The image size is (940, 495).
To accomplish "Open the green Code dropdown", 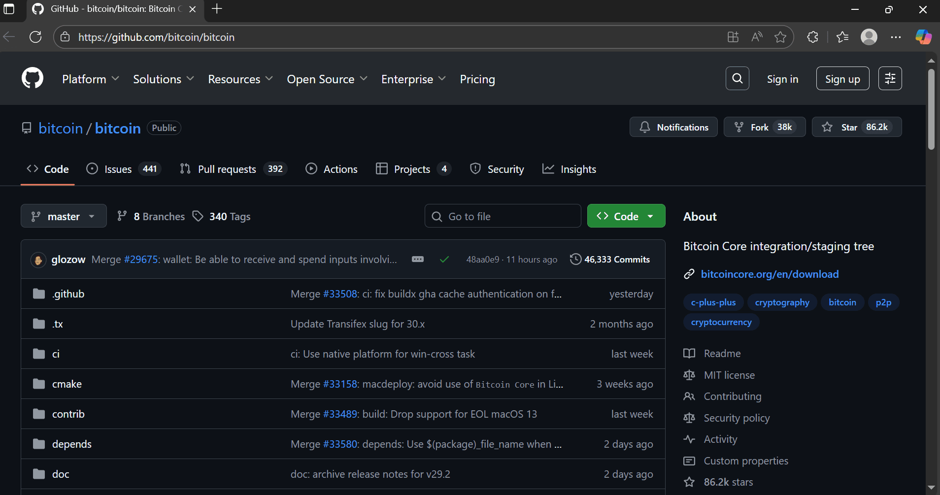I will point(626,216).
